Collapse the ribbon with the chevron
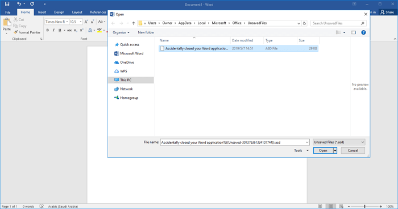This screenshot has height=209, width=398. point(395,39)
